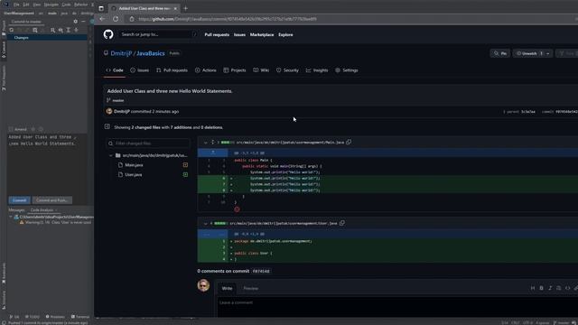Open the Edit menu in IntelliJ
This screenshot has height=325, width=578.
pyautogui.click(x=26, y=5)
